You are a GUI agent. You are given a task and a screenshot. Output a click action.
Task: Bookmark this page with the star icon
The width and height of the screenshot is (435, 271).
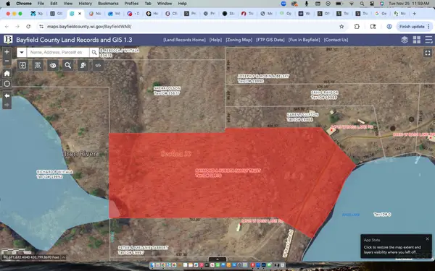pyautogui.click(x=341, y=27)
